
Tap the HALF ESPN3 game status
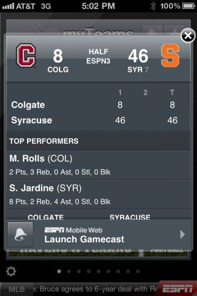coord(98,56)
